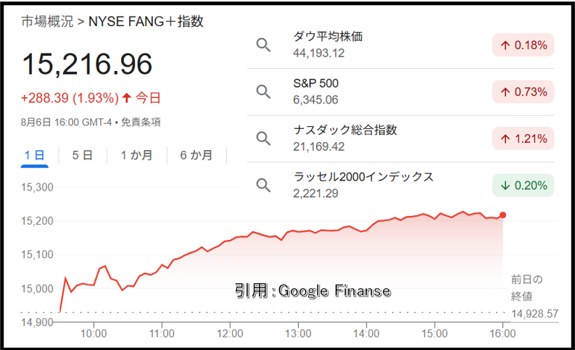Viewport: 575px width, 350px height.
Task: Click the red up arrow next to 今日
Action: pyautogui.click(x=127, y=98)
